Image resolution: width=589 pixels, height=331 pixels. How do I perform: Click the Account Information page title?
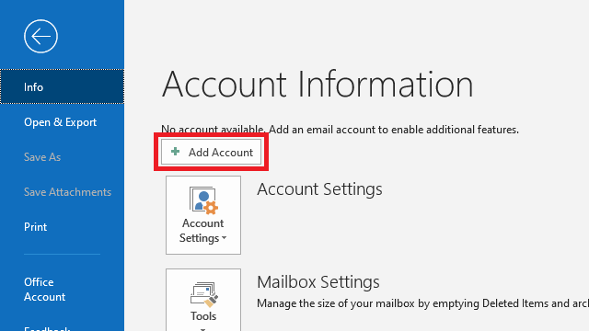[318, 85]
